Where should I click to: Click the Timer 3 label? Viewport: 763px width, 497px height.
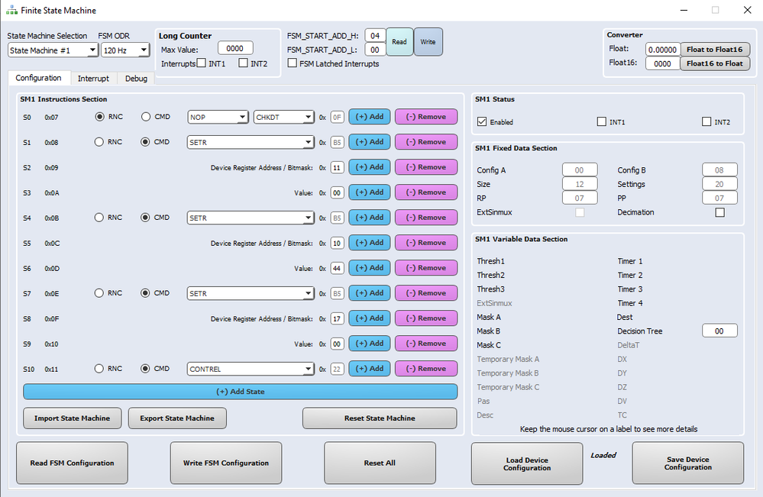pos(629,289)
